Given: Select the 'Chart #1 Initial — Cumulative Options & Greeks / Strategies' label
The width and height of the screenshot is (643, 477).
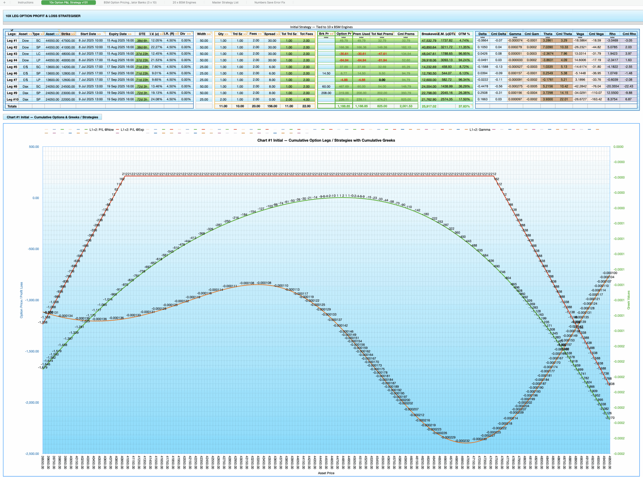Looking at the screenshot, I should point(52,117).
